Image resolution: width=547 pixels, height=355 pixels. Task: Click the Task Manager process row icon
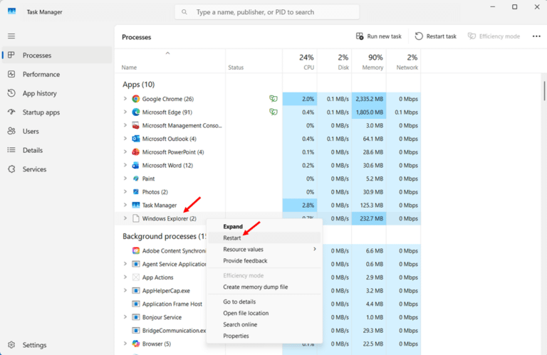click(136, 205)
